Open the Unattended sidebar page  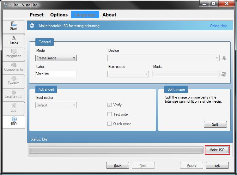(x=14, y=95)
